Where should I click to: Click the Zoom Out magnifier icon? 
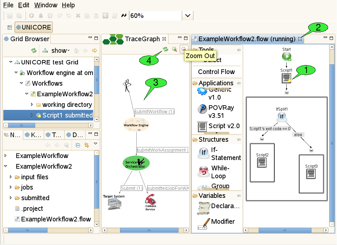183,49
